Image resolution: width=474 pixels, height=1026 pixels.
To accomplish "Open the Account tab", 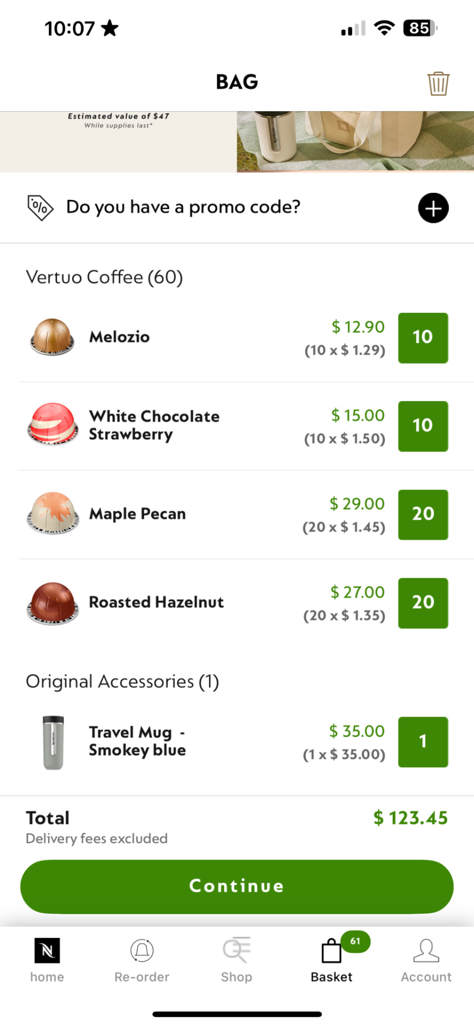I will (x=426, y=960).
